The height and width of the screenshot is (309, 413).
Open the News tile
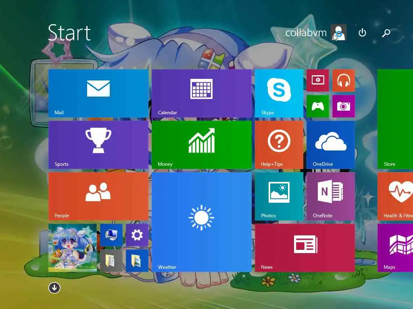point(305,248)
